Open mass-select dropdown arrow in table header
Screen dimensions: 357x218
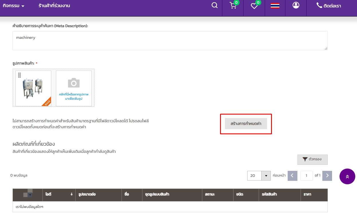(x=30, y=195)
